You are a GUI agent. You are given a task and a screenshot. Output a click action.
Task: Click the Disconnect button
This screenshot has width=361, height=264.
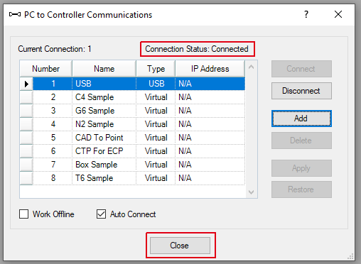pos(301,91)
